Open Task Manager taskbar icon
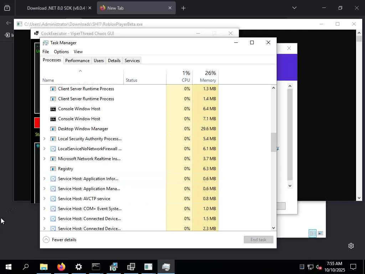 pos(166,267)
